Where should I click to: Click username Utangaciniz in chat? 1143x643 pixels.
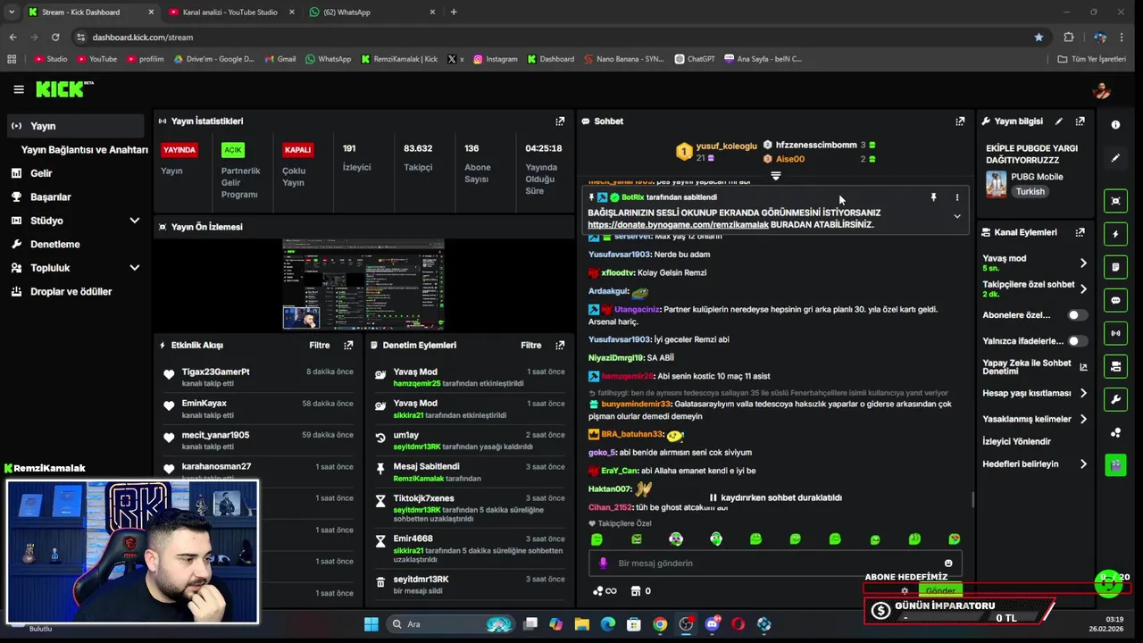637,310
